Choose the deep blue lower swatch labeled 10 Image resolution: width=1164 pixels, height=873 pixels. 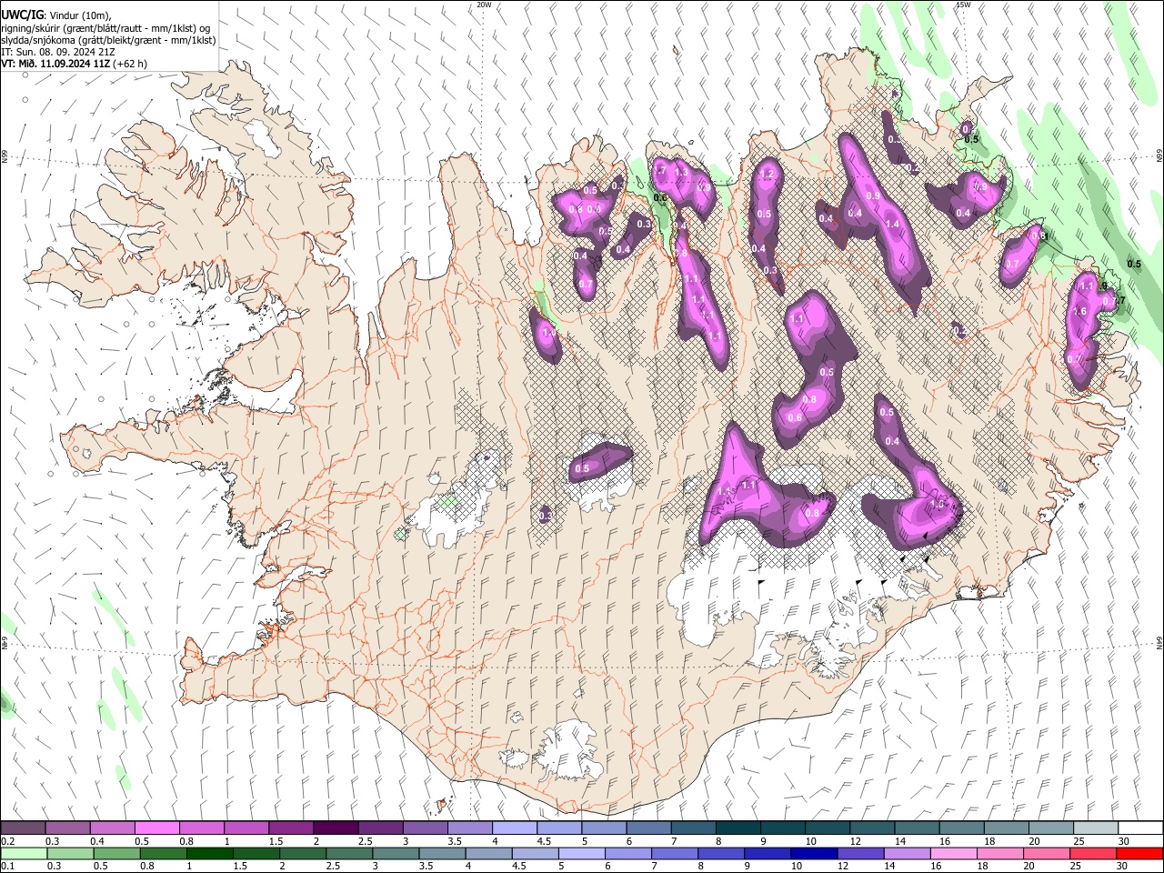814,853
